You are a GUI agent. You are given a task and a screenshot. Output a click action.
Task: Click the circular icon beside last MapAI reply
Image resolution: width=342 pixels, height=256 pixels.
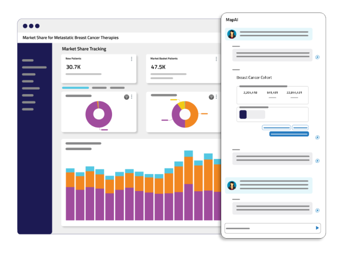(318, 210)
